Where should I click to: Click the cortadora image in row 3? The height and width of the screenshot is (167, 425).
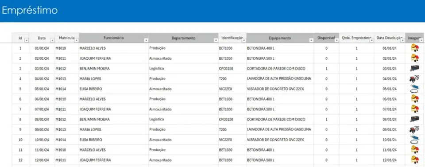414,68
